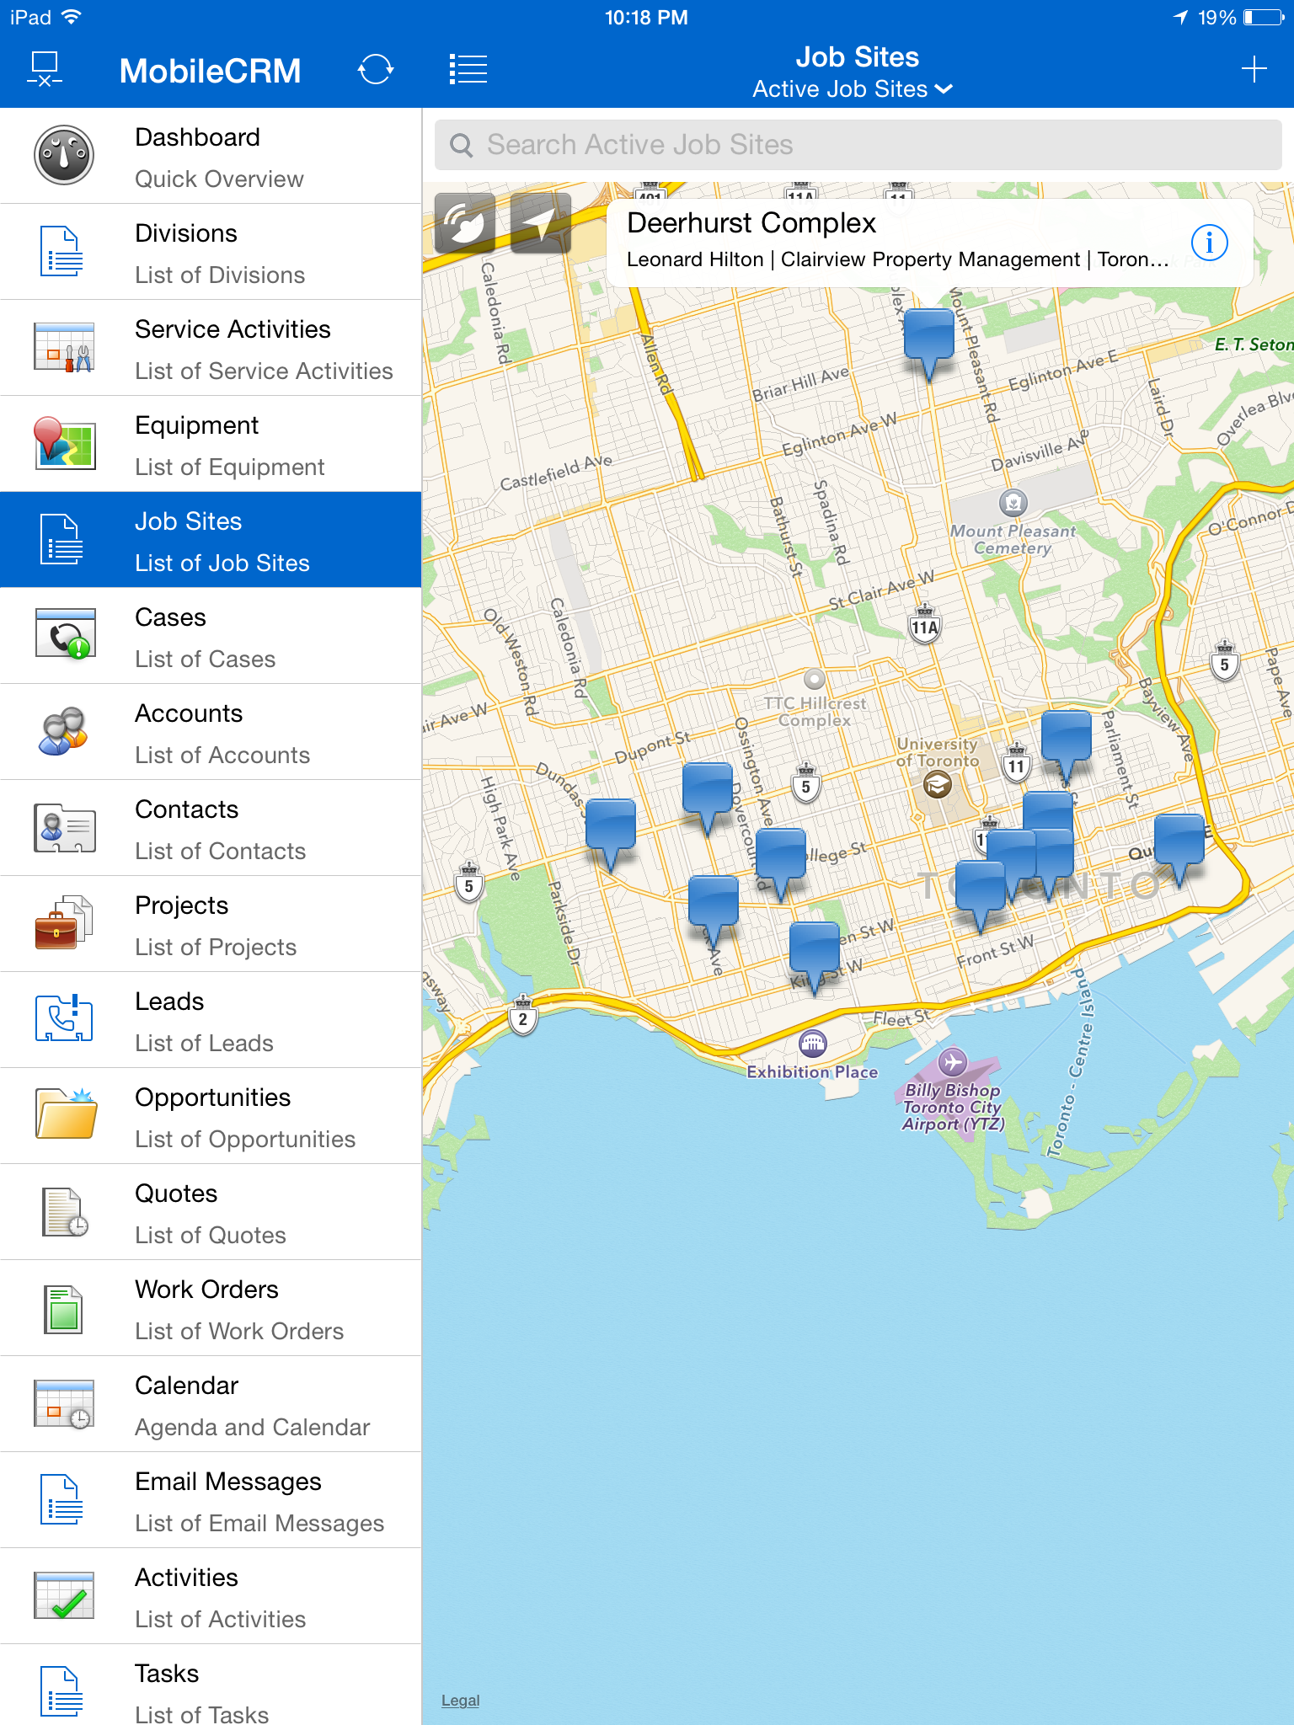Expand the Active Job Sites view dropdown
Image resolution: width=1294 pixels, height=1725 pixels.
point(853,89)
